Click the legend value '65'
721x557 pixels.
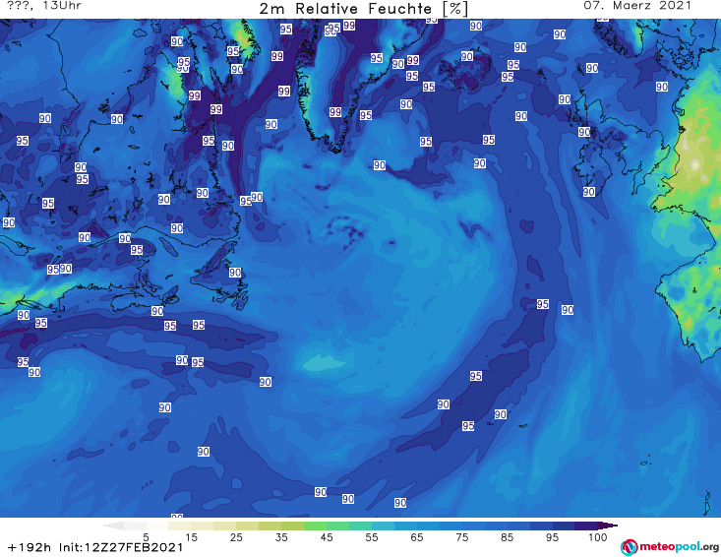click(417, 537)
